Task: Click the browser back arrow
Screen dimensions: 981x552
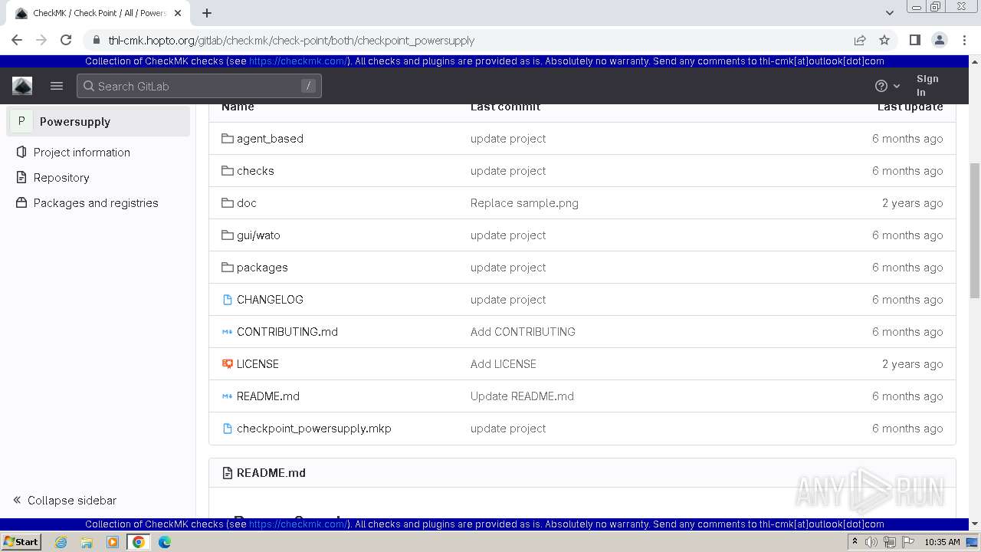Action: coord(17,40)
